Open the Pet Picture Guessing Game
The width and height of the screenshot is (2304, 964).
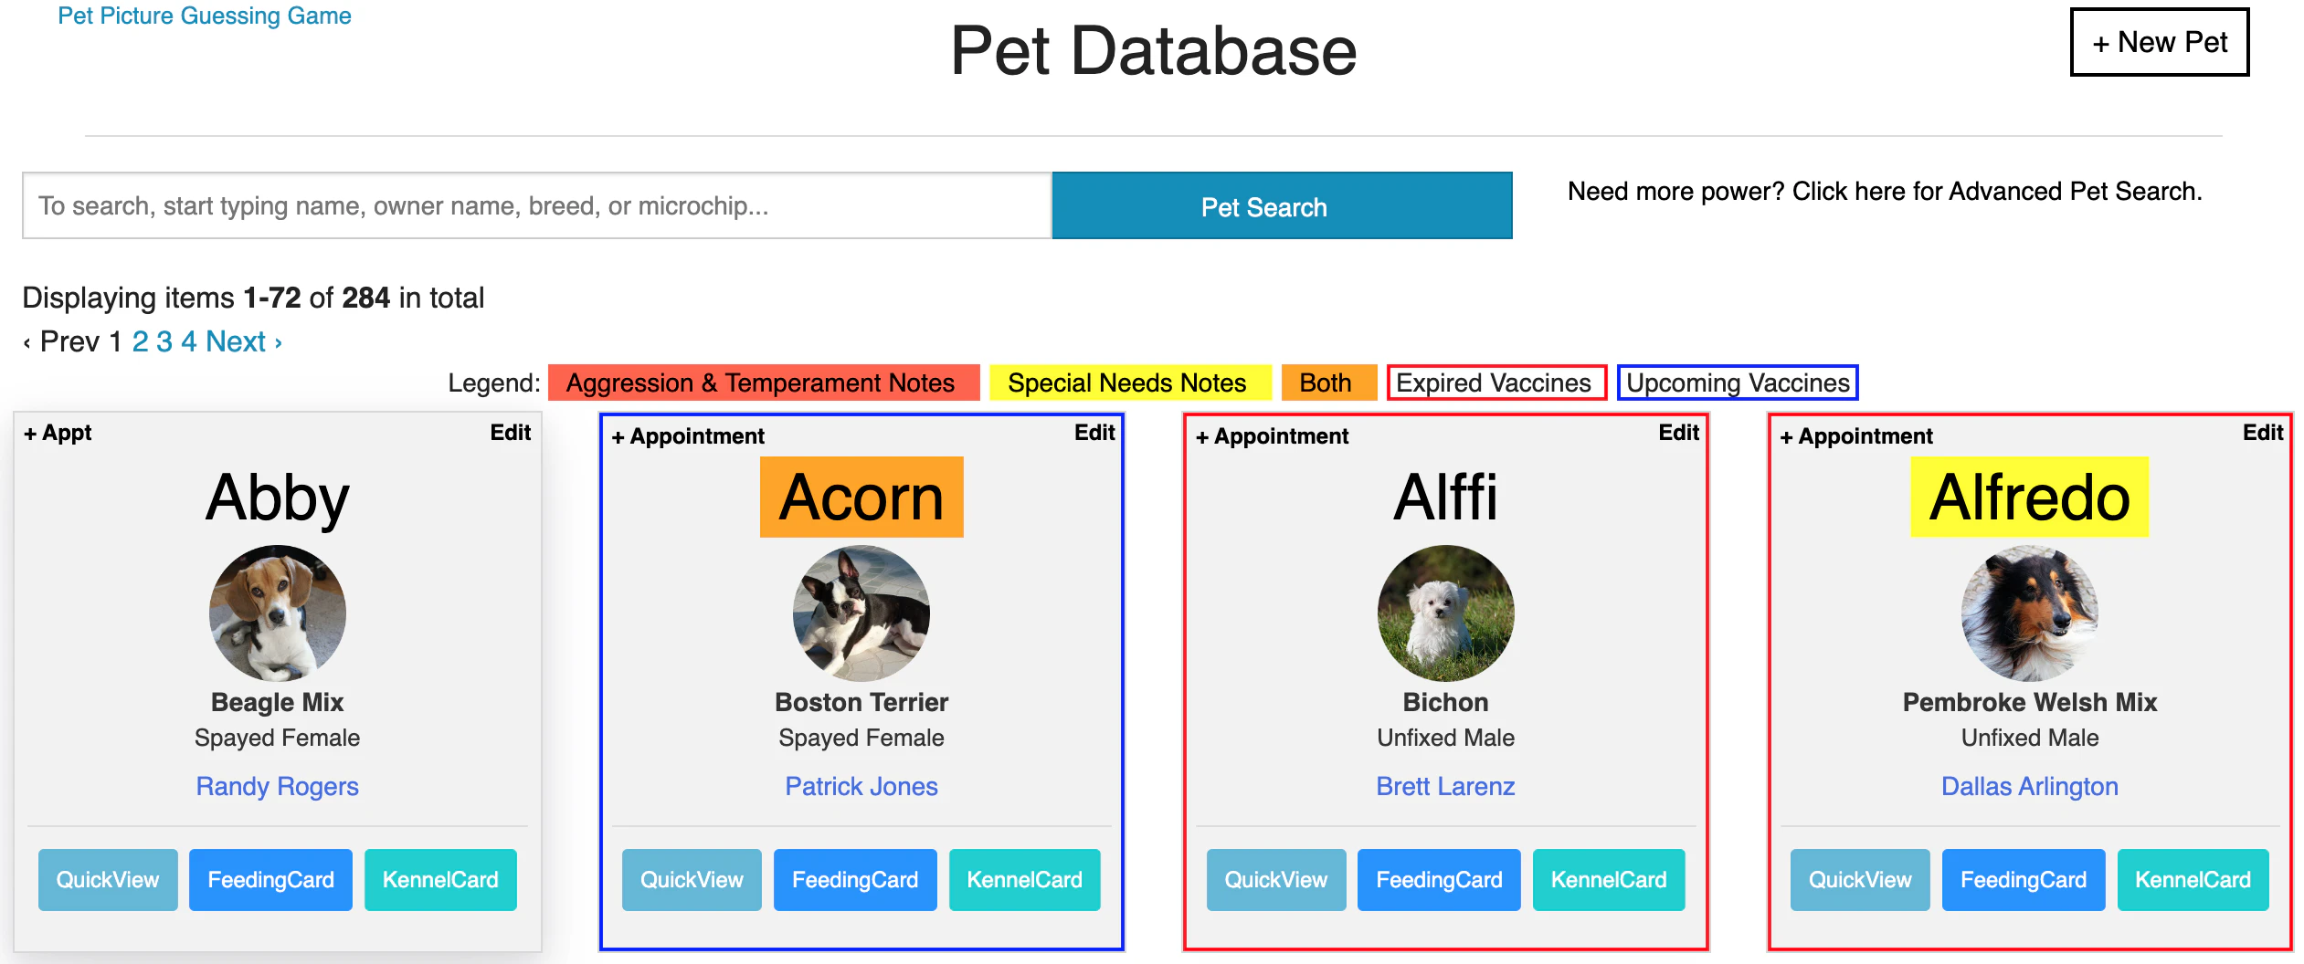203,16
